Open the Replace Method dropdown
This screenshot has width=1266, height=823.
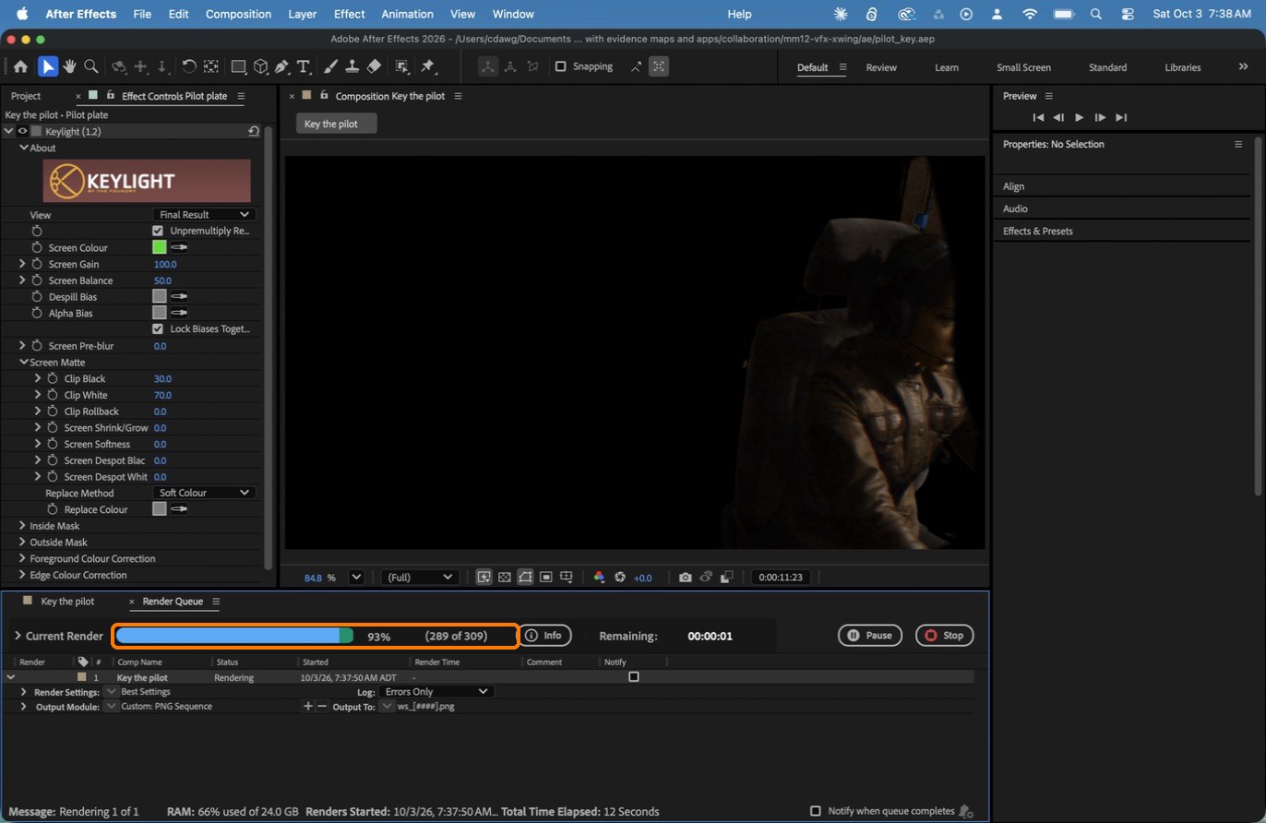(204, 493)
